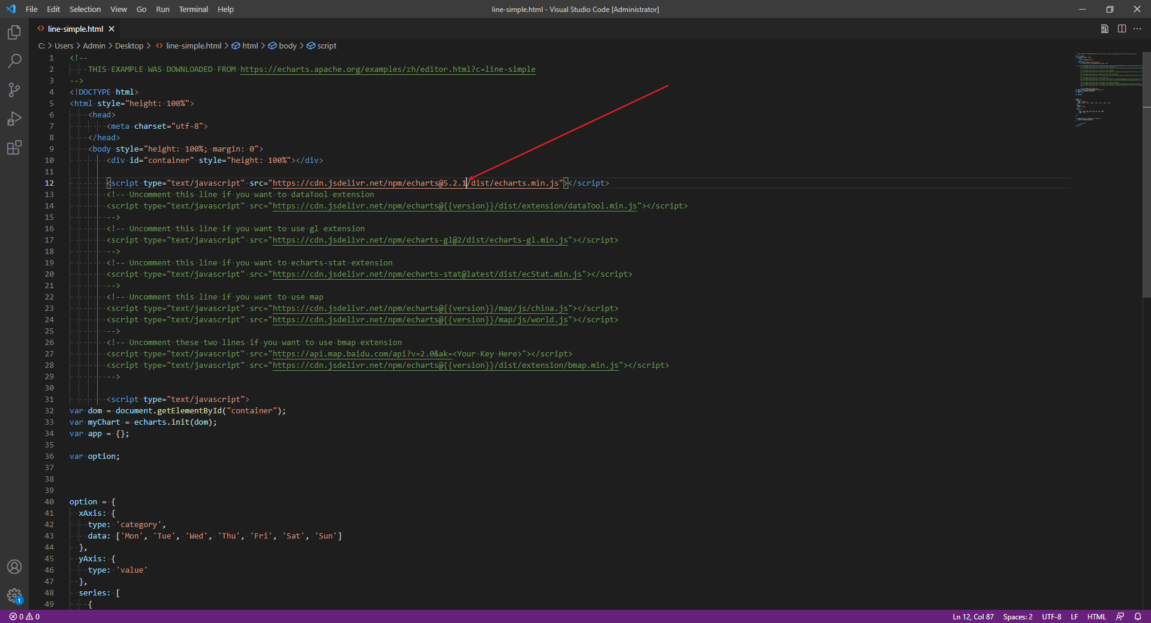The image size is (1151, 623).
Task: Click 'type: 'value'' on line 46
Action: click(x=117, y=570)
